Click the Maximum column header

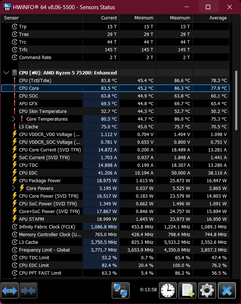174,18
